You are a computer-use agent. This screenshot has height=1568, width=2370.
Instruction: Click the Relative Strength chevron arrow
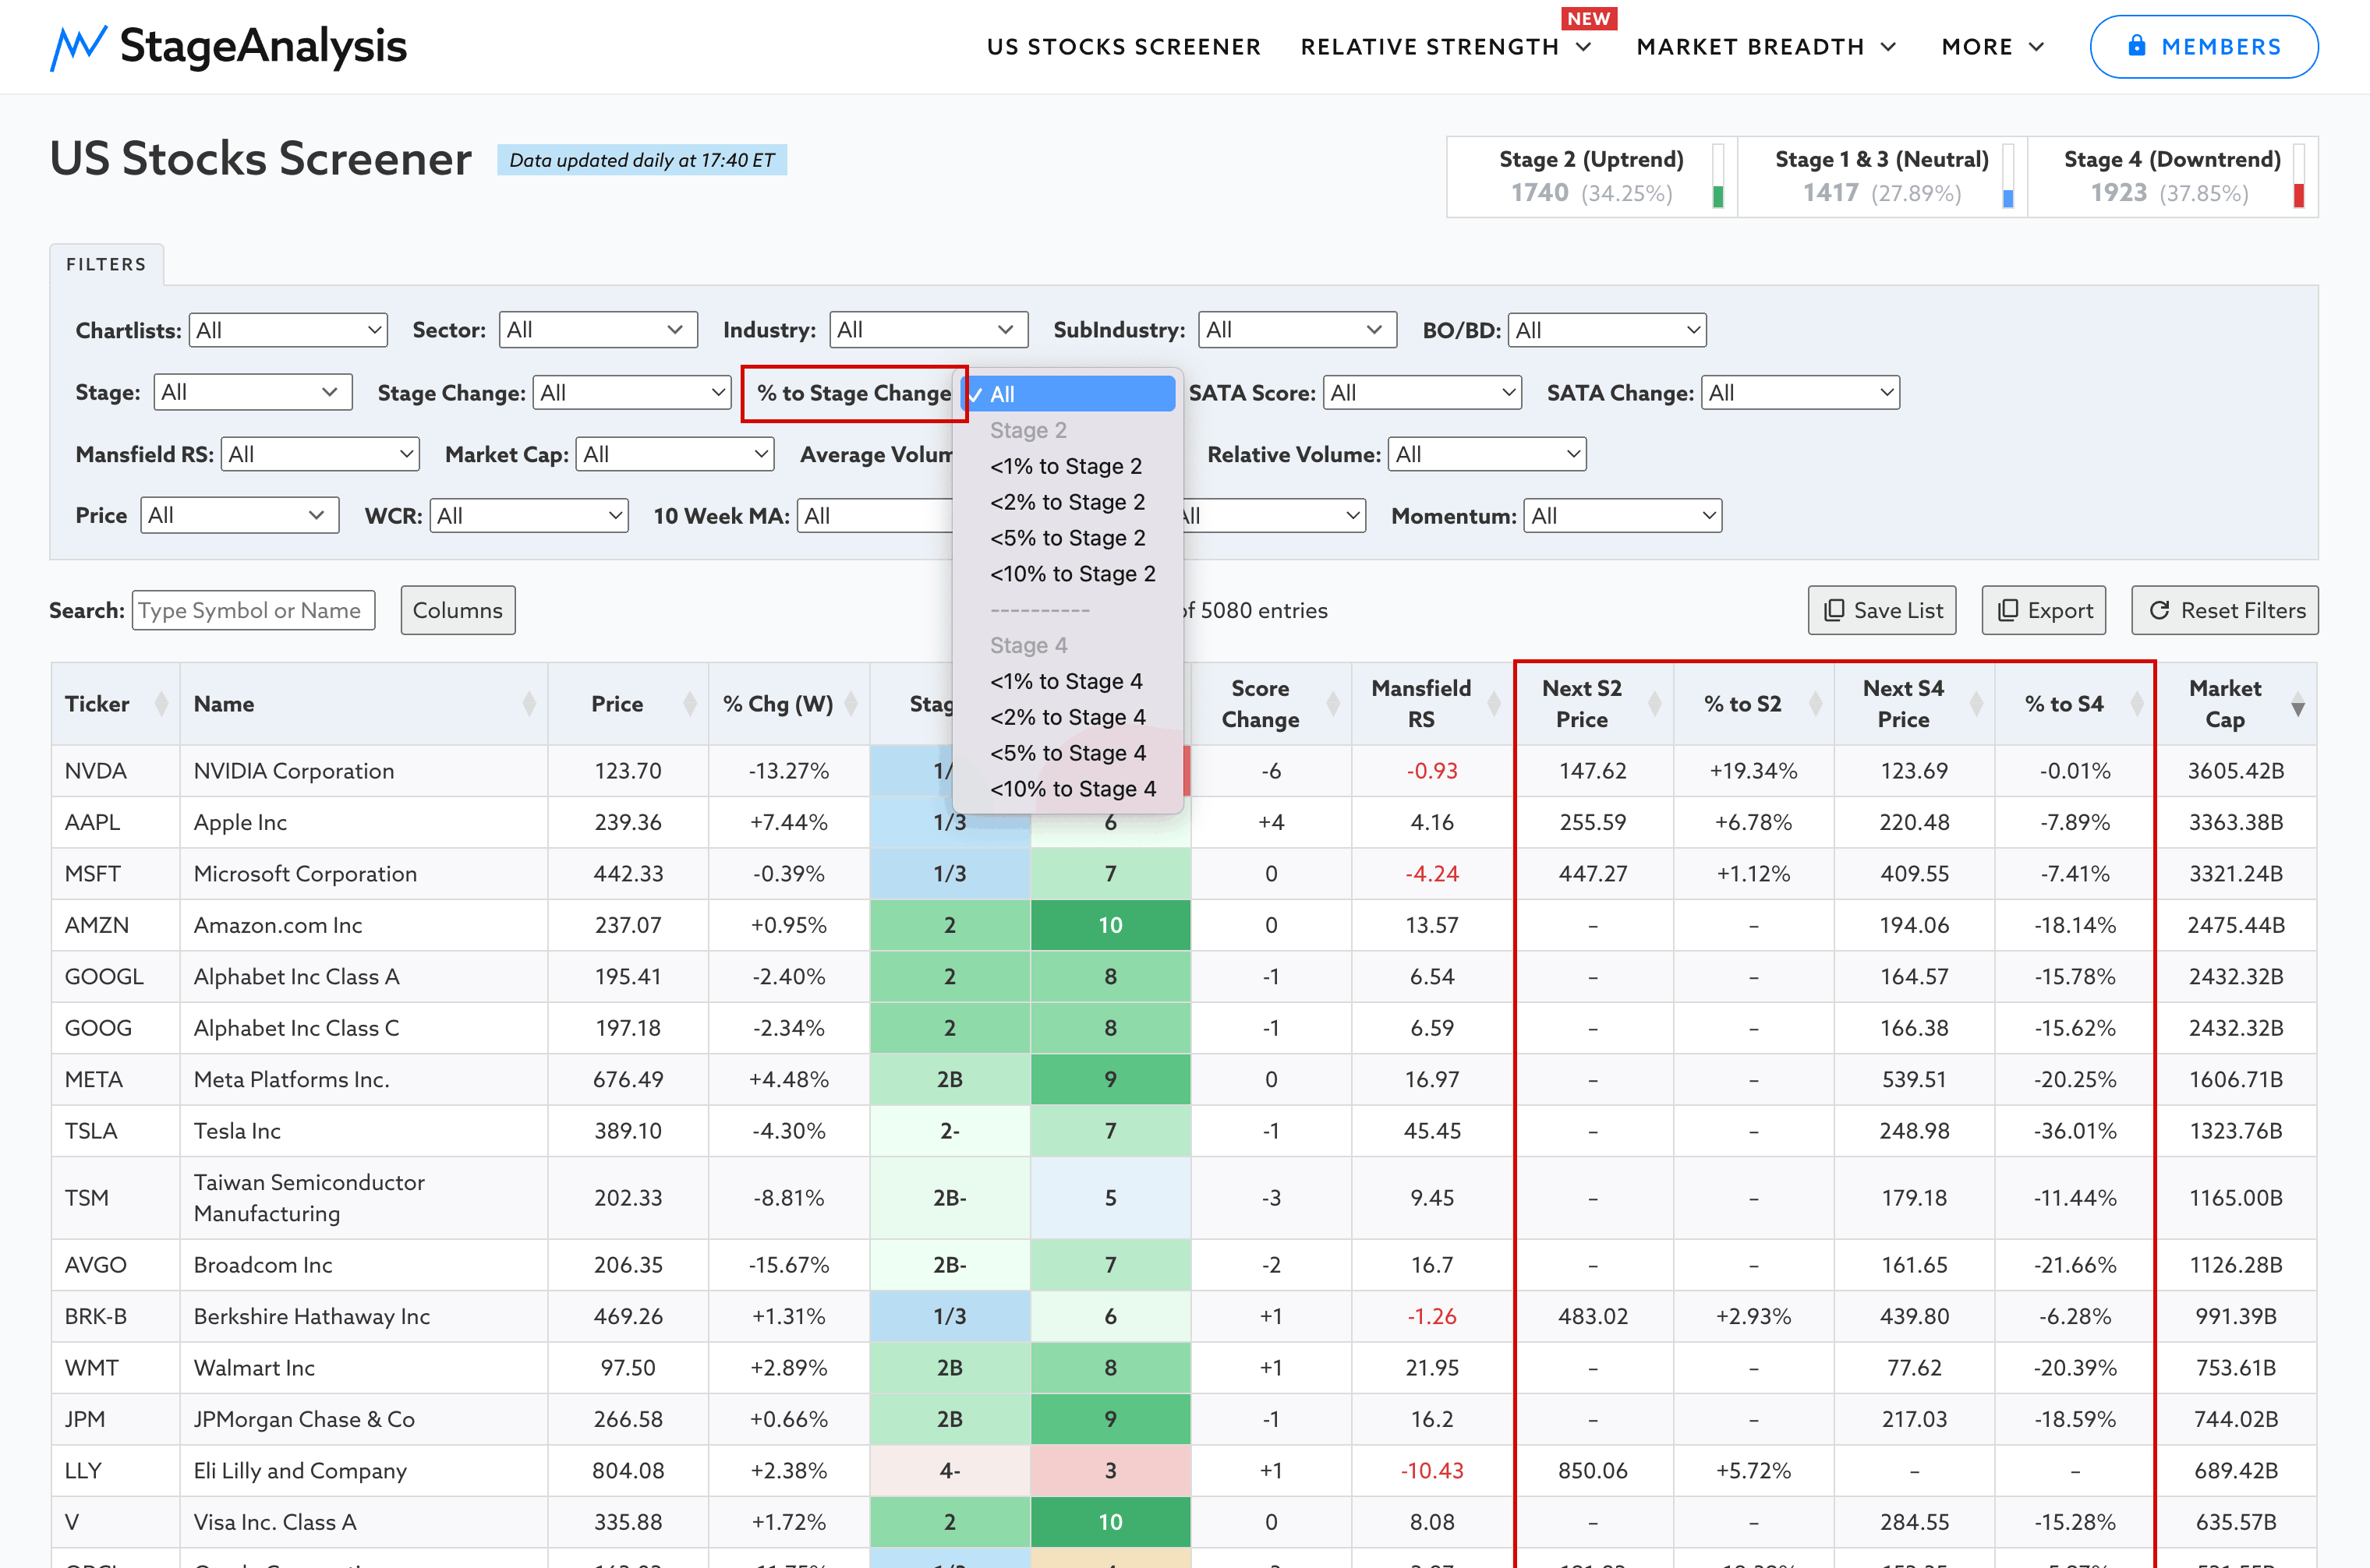(1583, 47)
